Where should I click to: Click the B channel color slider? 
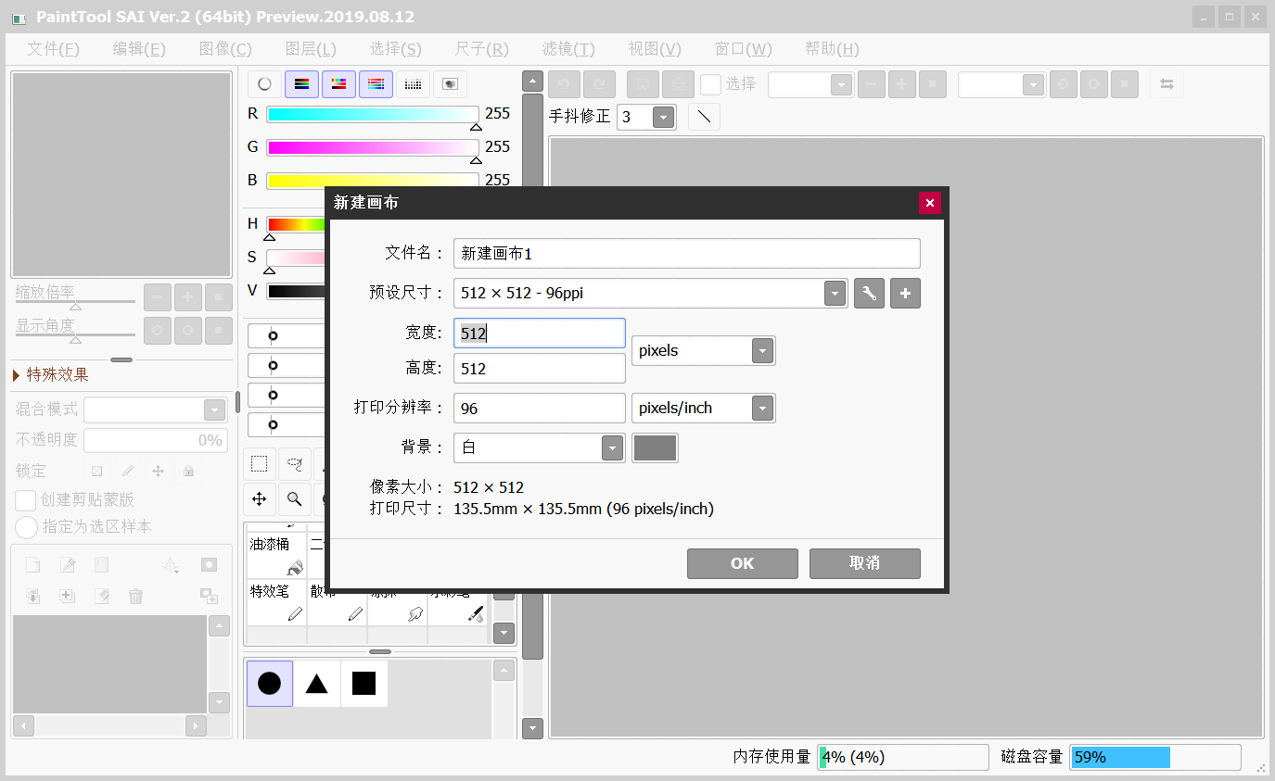coord(373,181)
